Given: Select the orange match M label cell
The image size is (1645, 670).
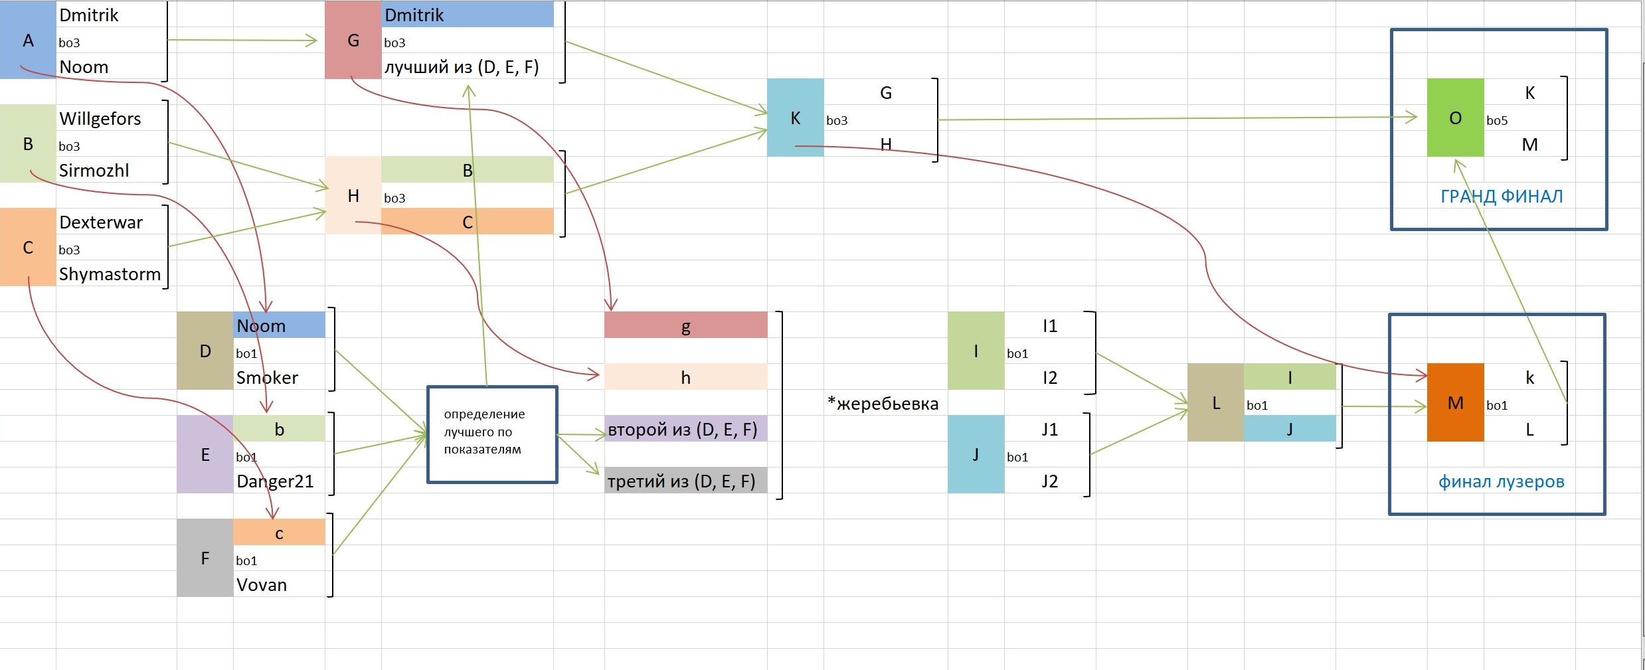Looking at the screenshot, I should [1455, 402].
